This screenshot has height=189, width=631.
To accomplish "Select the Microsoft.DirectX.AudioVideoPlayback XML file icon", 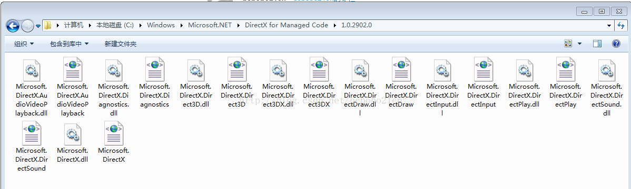I will (x=73, y=69).
